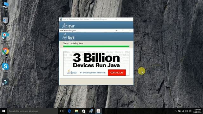The height and width of the screenshot is (114, 203).
Task: Open the Windows Start menu
Action: (3, 111)
